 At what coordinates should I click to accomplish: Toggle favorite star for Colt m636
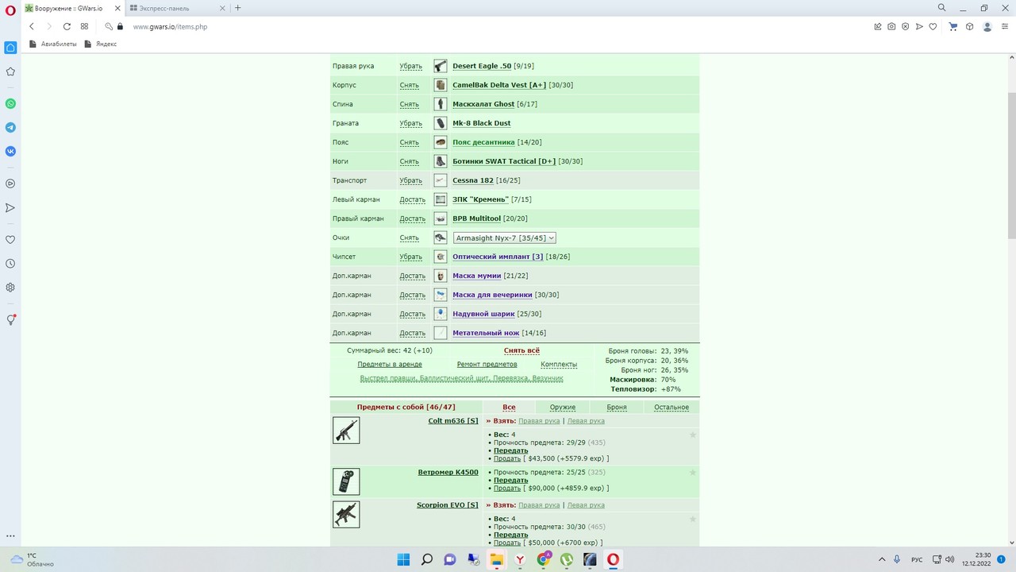(x=693, y=435)
